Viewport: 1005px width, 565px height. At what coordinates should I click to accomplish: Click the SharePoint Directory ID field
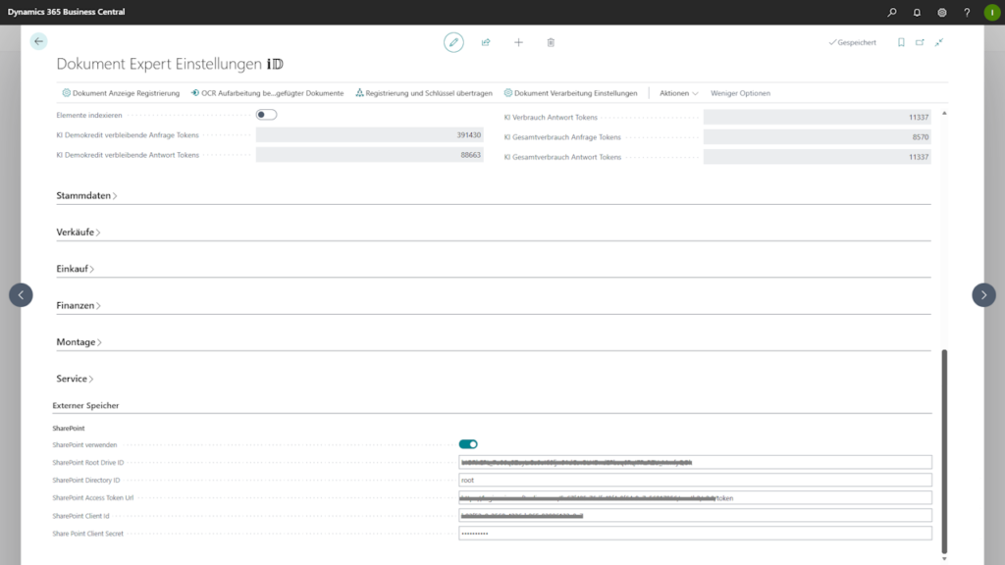click(x=694, y=481)
